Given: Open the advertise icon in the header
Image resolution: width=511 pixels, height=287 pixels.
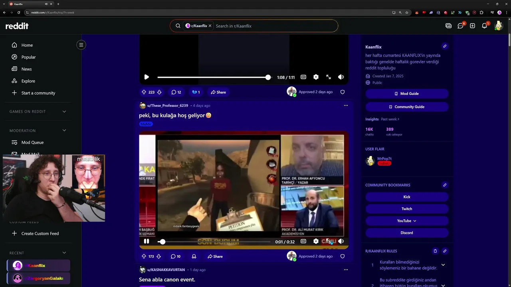Looking at the screenshot, I should [x=448, y=26].
